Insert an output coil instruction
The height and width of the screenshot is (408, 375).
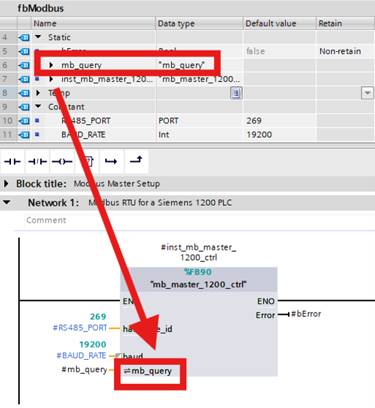point(62,161)
